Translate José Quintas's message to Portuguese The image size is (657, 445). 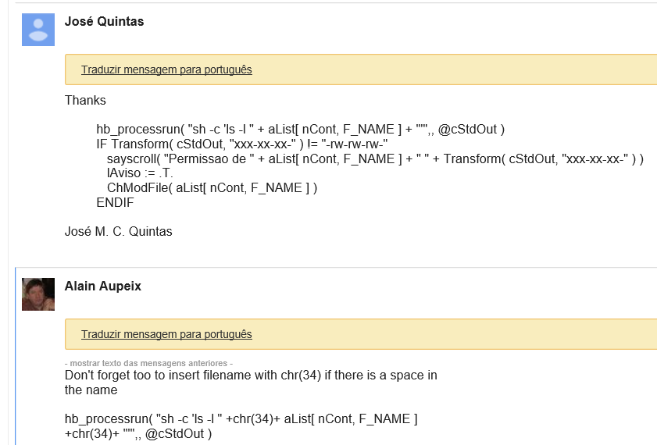click(x=166, y=69)
